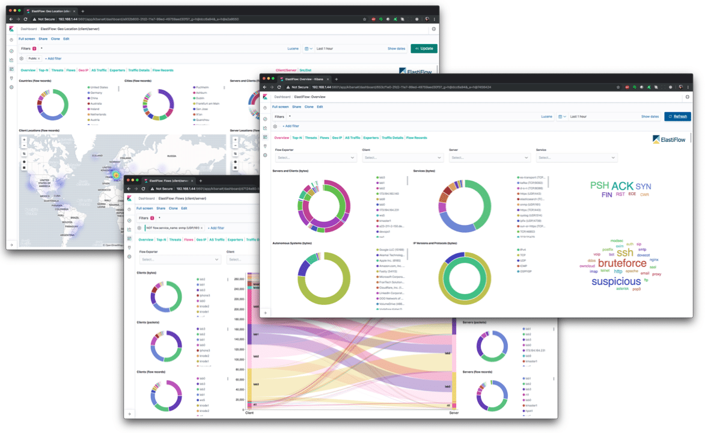Open the Flow Exporter dropdown in the Overview window

coord(316,158)
